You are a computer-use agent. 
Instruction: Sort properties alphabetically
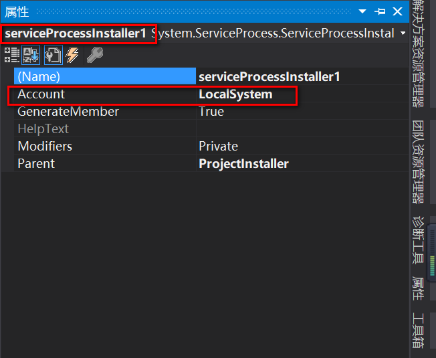tap(31, 55)
